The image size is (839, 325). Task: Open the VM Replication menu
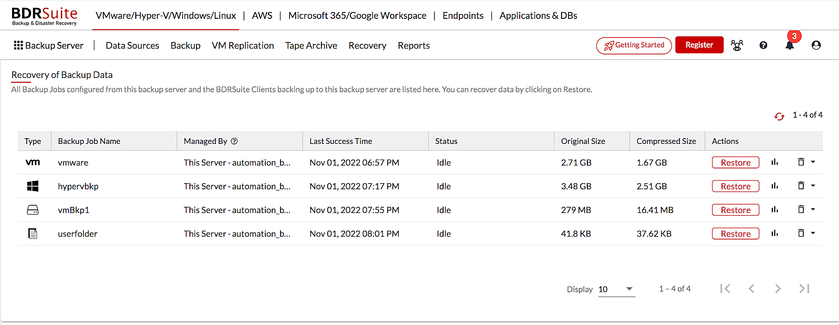point(243,46)
